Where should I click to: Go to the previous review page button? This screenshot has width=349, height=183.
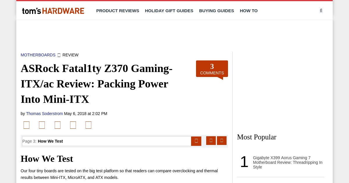coord(211,141)
